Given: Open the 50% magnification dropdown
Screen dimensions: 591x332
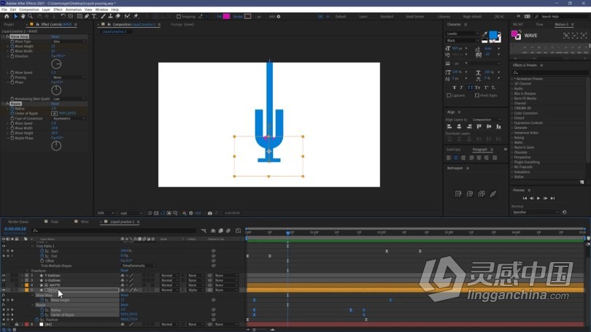Looking at the screenshot, I should coord(106,213).
